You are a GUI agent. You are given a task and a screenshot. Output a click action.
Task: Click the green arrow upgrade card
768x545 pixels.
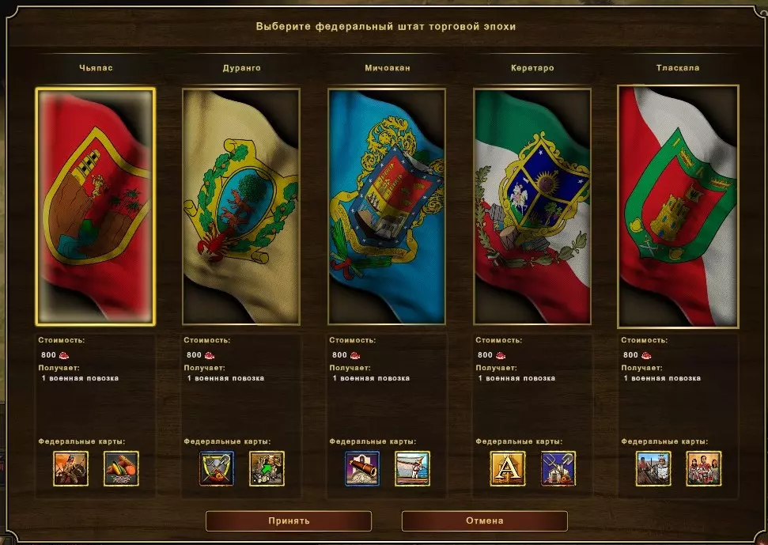(x=267, y=468)
